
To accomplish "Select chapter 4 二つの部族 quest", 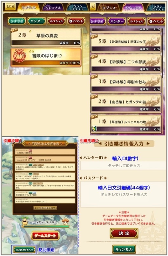I will click(x=126, y=64).
